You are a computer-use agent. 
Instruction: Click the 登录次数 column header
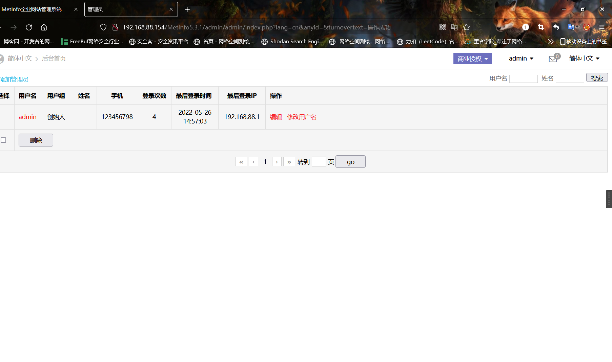154,96
